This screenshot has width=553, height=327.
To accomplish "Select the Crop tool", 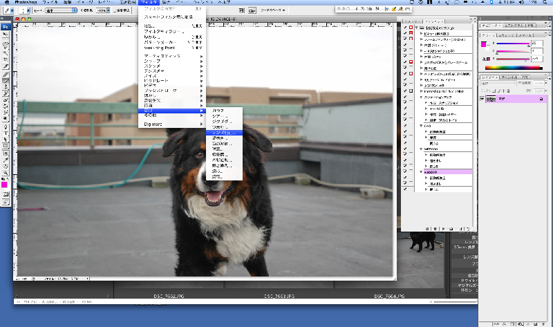I will [6, 60].
